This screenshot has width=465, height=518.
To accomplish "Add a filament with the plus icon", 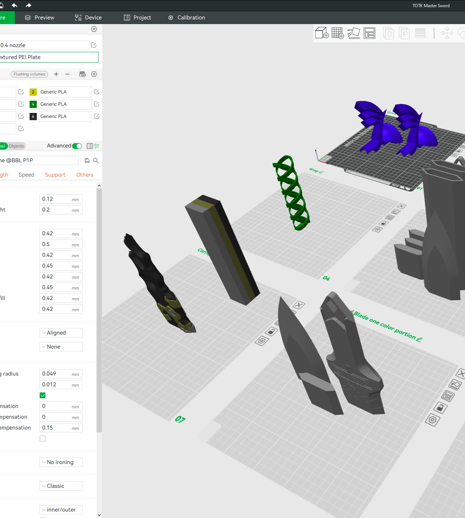I will tap(56, 74).
